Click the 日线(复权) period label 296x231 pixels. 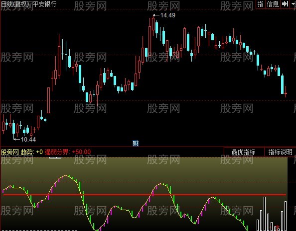point(15,4)
